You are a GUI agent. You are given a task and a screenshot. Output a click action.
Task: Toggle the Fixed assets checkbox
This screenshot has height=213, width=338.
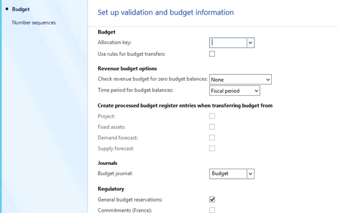[x=212, y=127]
